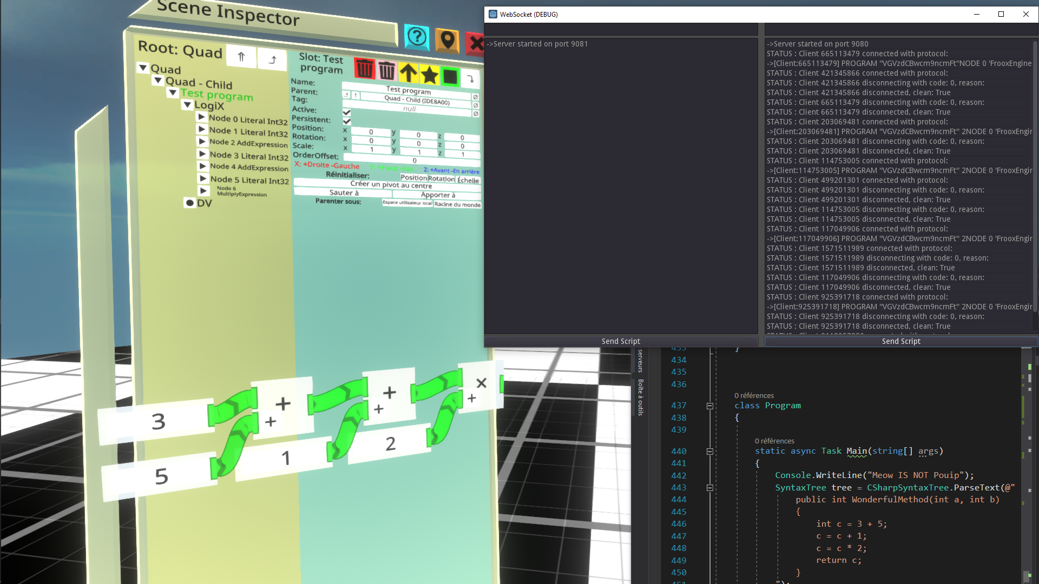The image size is (1039, 584).
Task: Click the red trash destroy slot icon
Action: coord(364,69)
